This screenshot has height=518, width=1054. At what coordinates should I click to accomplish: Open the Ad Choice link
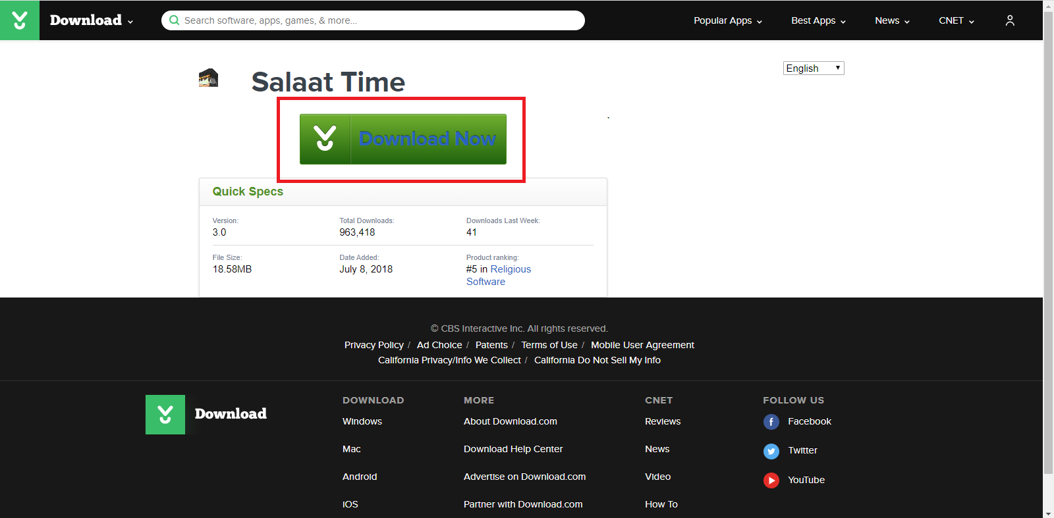point(439,345)
